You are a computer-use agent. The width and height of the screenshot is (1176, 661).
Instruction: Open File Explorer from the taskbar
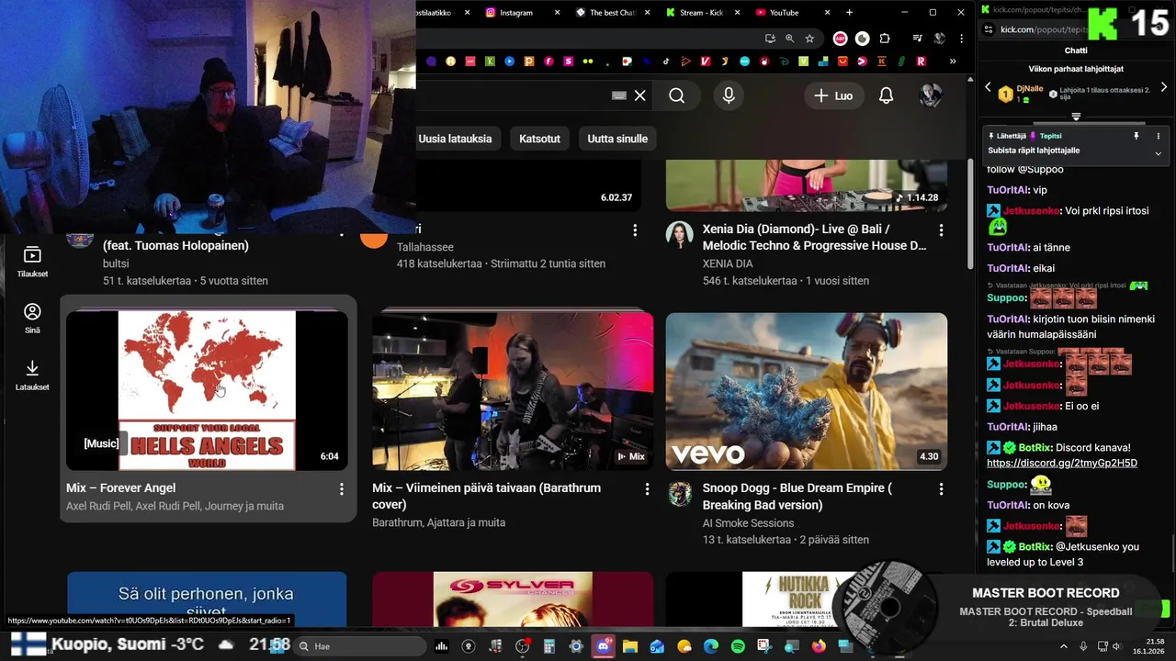(630, 646)
